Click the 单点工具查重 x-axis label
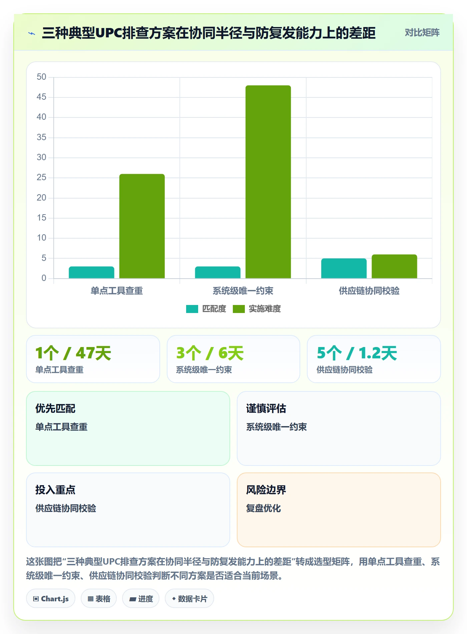The image size is (467, 634). pos(117,291)
